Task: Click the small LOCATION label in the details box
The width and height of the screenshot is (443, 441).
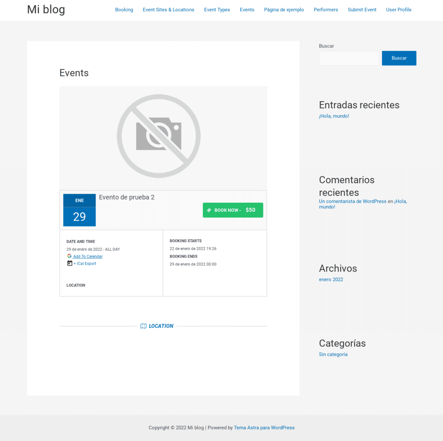Action: [x=76, y=285]
